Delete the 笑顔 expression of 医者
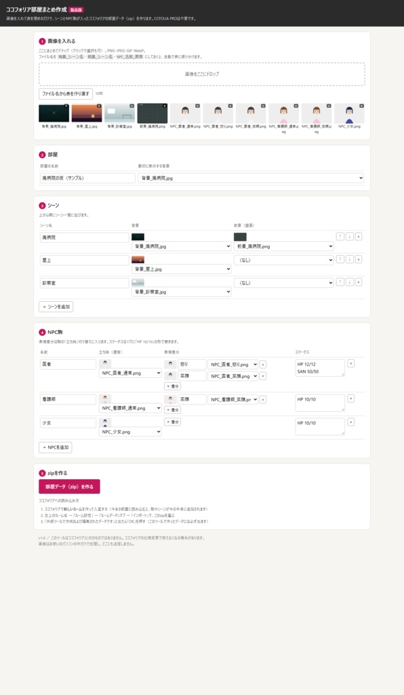This screenshot has height=695, width=404. coord(263,376)
